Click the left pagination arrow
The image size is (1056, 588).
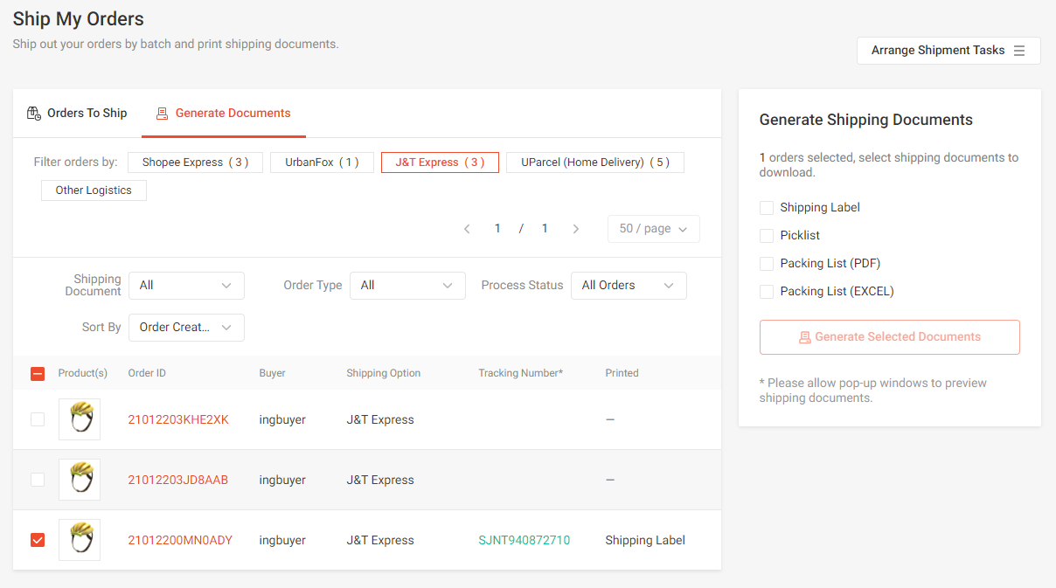pyautogui.click(x=467, y=228)
